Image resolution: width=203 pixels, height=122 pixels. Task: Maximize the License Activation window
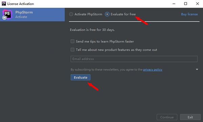(x=185, y=4)
